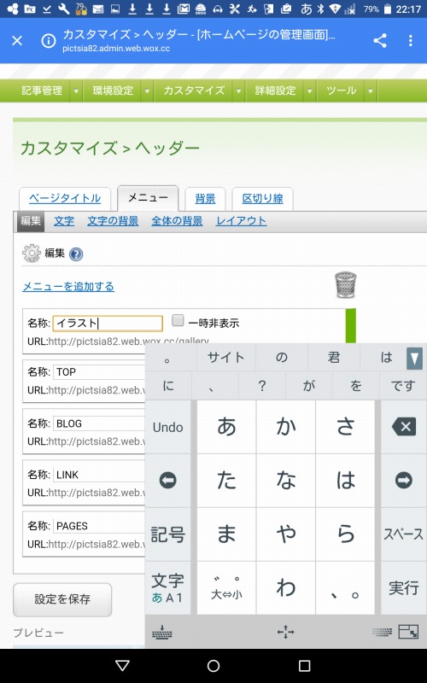Tap the Android home navigation button

(x=213, y=665)
